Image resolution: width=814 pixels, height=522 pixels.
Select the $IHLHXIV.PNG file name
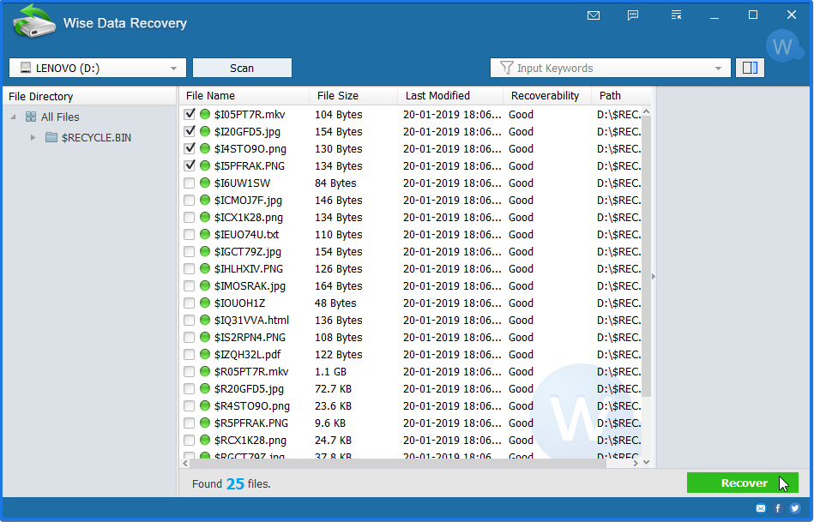pyautogui.click(x=249, y=268)
